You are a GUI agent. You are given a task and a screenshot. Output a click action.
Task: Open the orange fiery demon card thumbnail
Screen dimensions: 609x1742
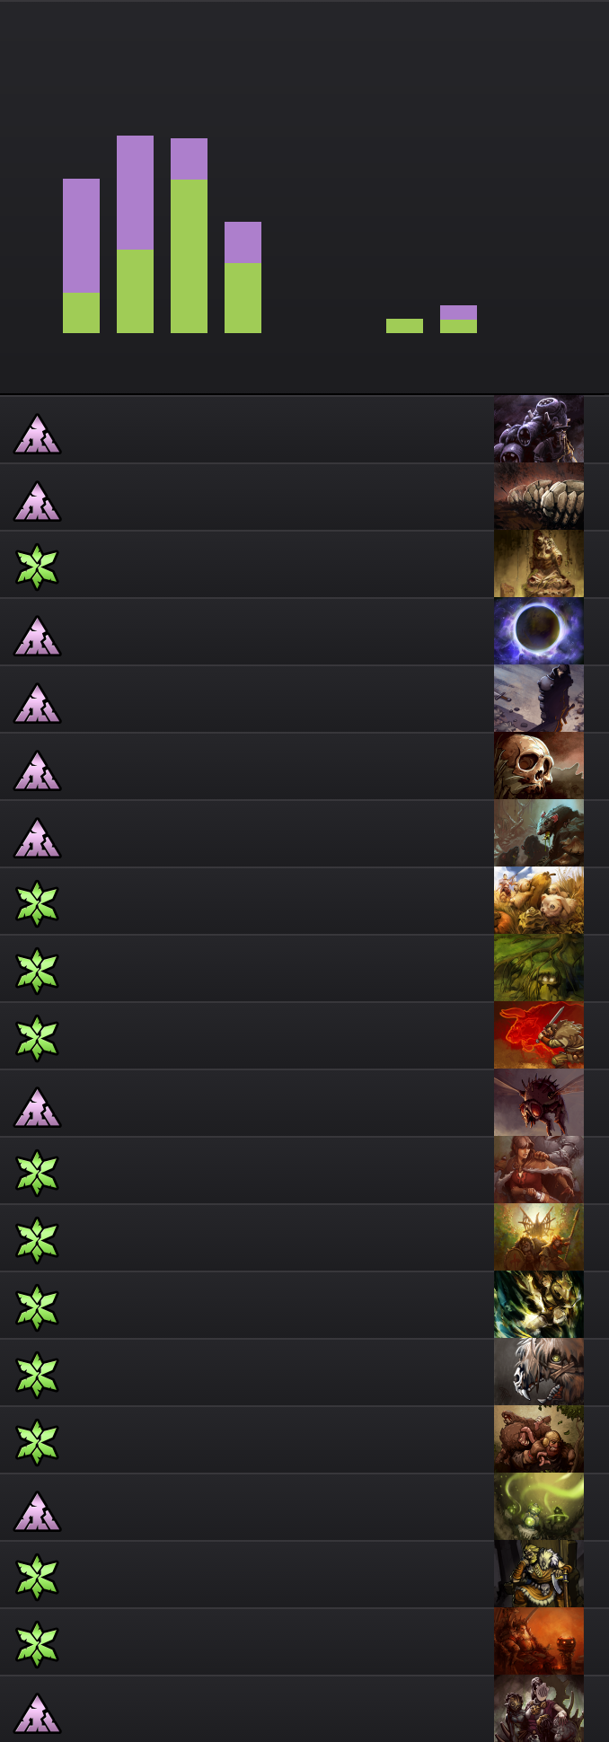tap(539, 1641)
